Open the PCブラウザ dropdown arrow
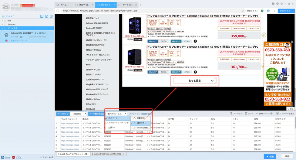This screenshot has width=296, height=160. pos(294,11)
